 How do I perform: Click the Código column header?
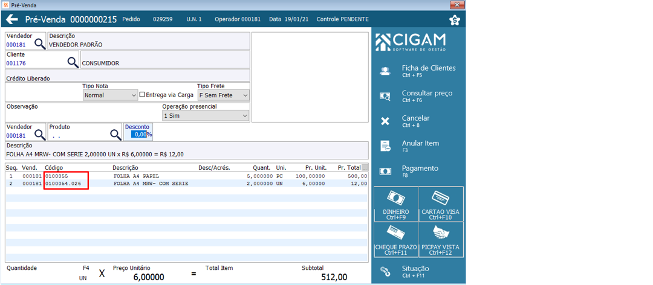[54, 168]
